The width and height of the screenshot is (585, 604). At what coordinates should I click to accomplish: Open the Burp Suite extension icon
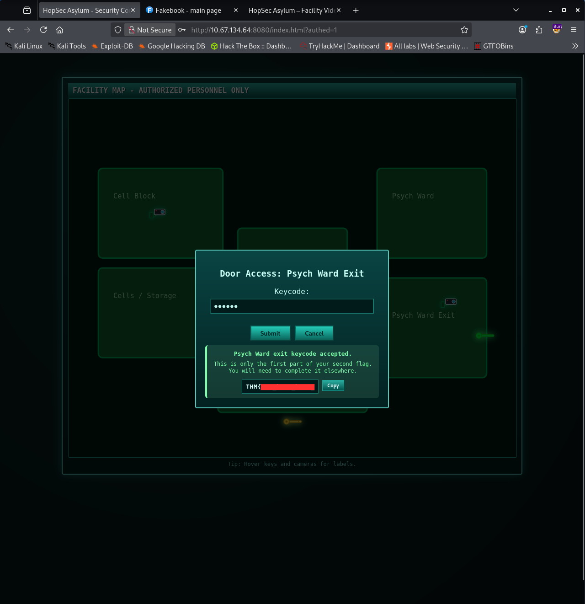coord(557,30)
